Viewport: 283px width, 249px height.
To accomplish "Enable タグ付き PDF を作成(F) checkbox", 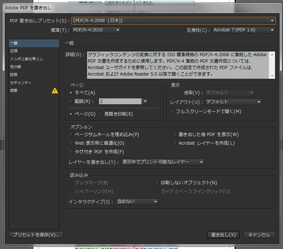I will coord(71,152).
